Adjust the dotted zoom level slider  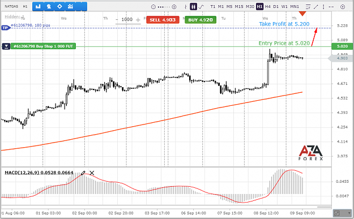pos(164,7)
